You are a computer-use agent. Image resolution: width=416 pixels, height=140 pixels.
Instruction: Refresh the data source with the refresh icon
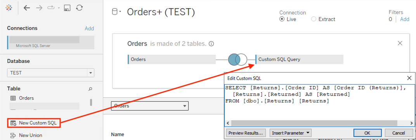79,8
